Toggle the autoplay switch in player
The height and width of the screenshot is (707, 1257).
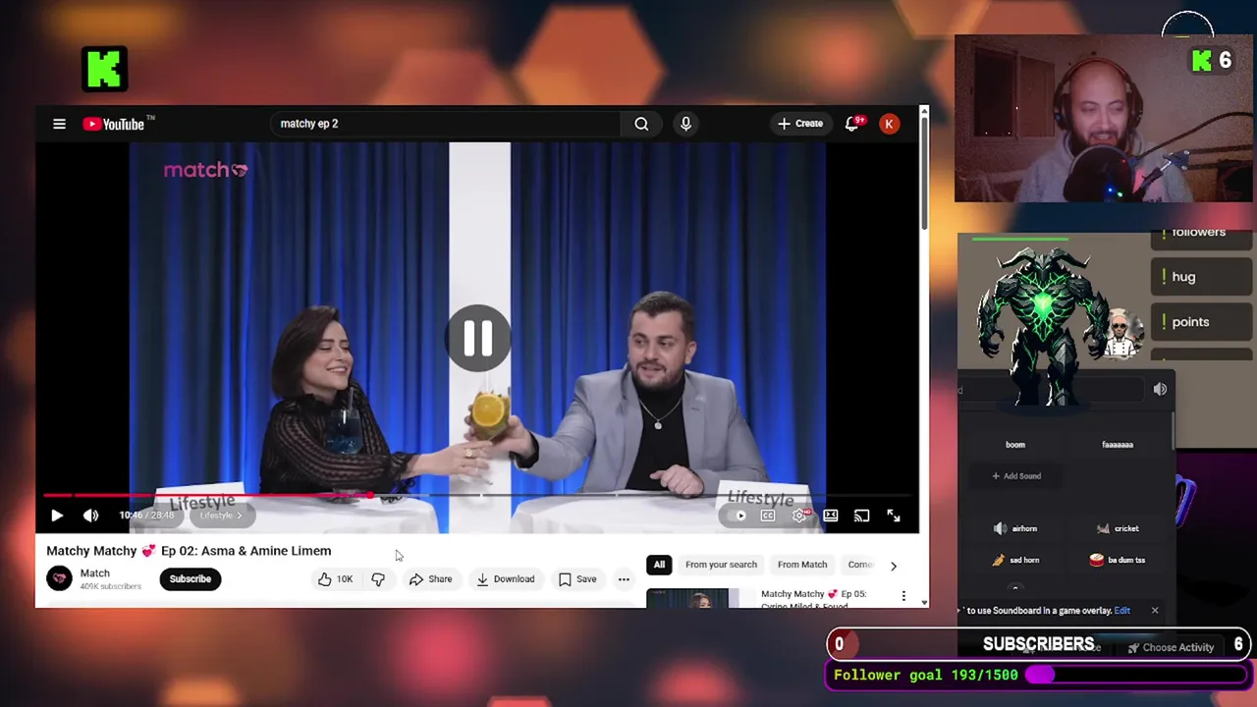tap(738, 516)
